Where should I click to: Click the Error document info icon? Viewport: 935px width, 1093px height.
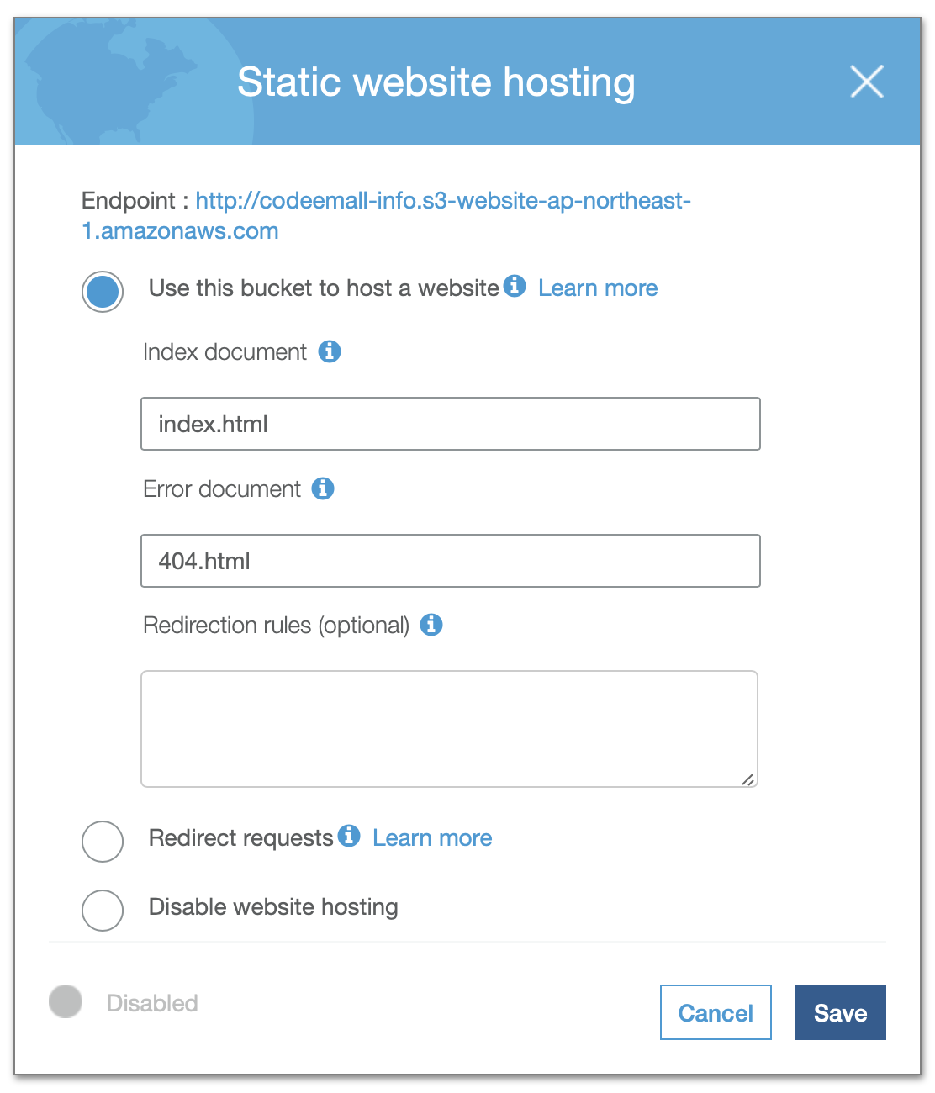pos(323,488)
